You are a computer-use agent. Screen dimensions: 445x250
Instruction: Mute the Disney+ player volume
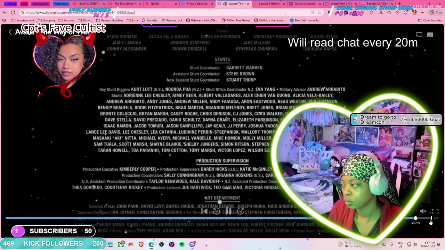pyautogui.click(x=423, y=211)
